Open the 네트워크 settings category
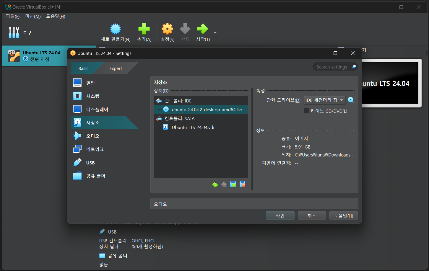 click(104, 149)
